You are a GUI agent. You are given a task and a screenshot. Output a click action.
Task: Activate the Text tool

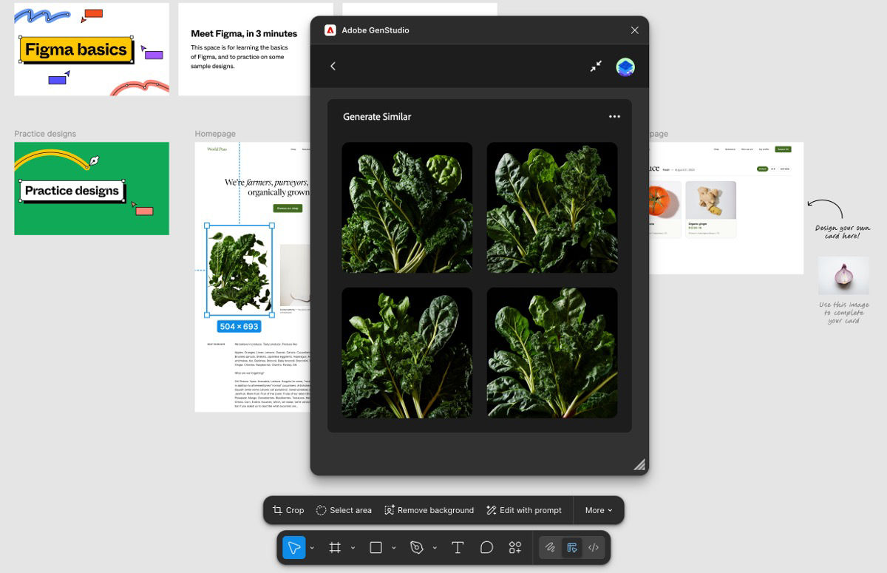(458, 547)
